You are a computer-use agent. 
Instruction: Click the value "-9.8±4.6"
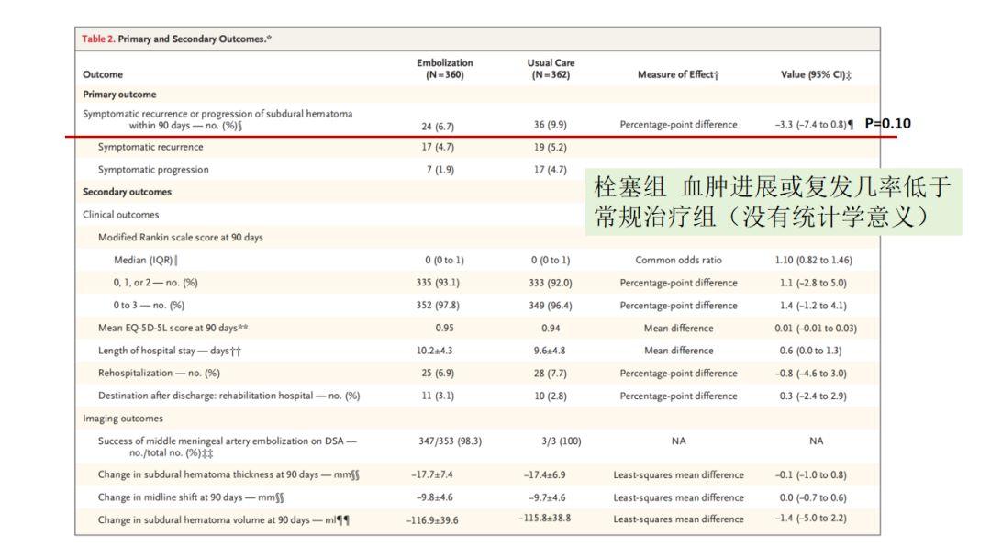pos(434,497)
